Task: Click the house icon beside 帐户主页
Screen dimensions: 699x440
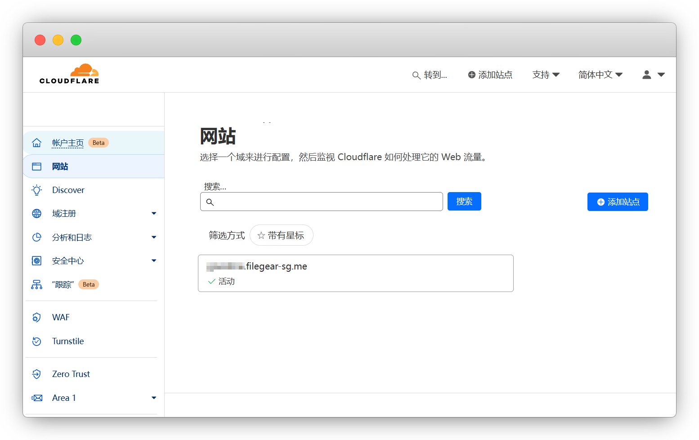Action: [x=37, y=143]
